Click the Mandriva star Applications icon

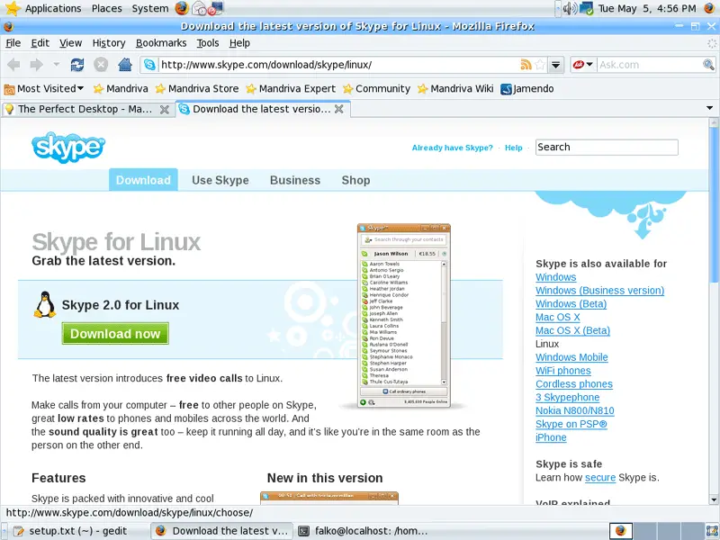tap(13, 8)
